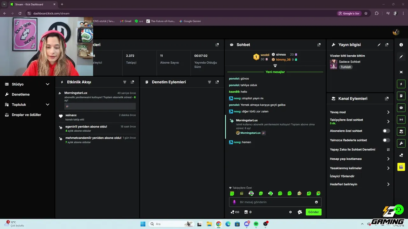Toggle the lightning activity-feed widget in right sidebar

point(401,84)
